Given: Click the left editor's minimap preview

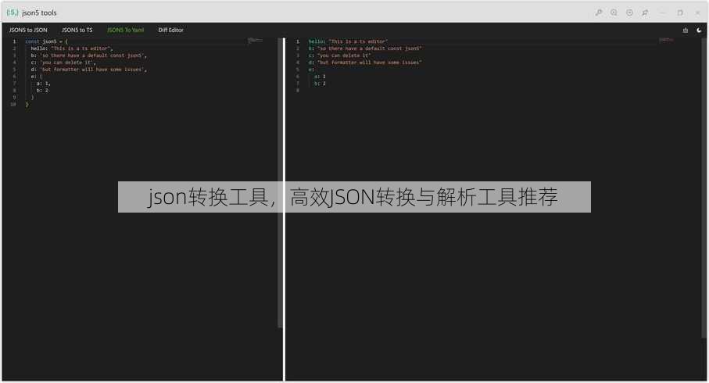Looking at the screenshot, I should 255,41.
